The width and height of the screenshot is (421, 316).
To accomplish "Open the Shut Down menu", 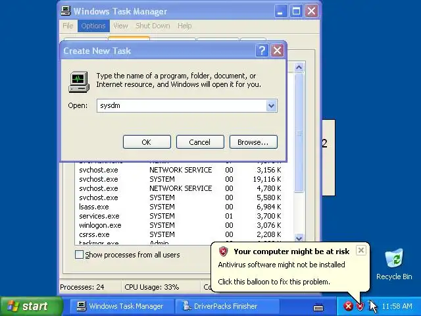I will 153,26.
